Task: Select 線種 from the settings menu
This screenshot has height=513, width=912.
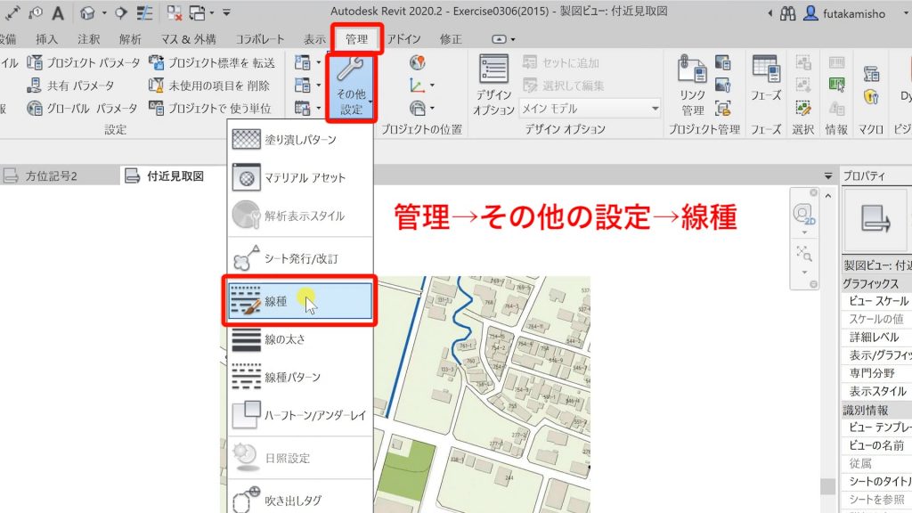Action: pyautogui.click(x=285, y=301)
